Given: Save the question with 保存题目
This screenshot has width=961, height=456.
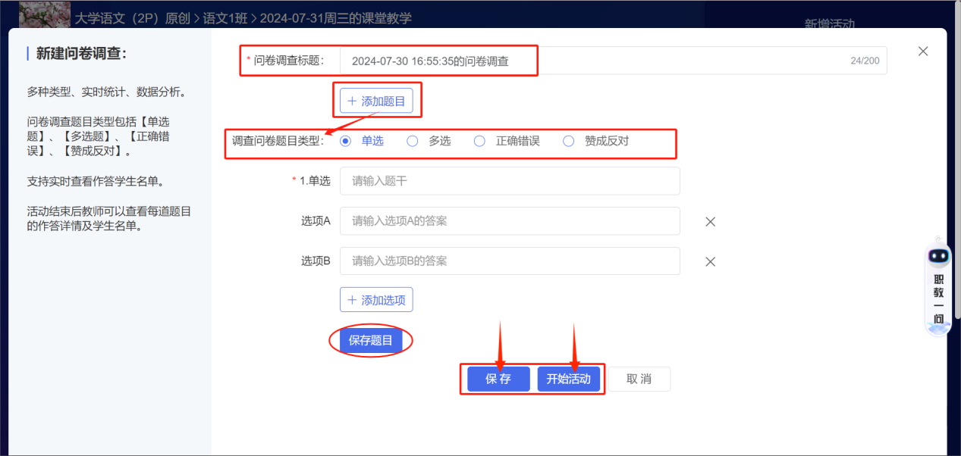Looking at the screenshot, I should tap(371, 340).
